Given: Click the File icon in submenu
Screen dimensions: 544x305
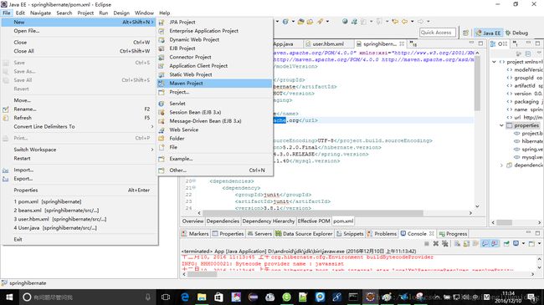Looking at the screenshot, I should click(162, 147).
